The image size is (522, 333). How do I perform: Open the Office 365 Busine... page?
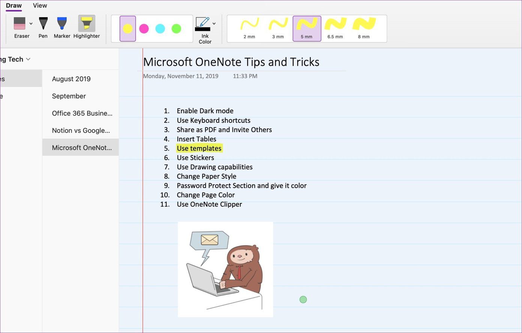point(81,113)
